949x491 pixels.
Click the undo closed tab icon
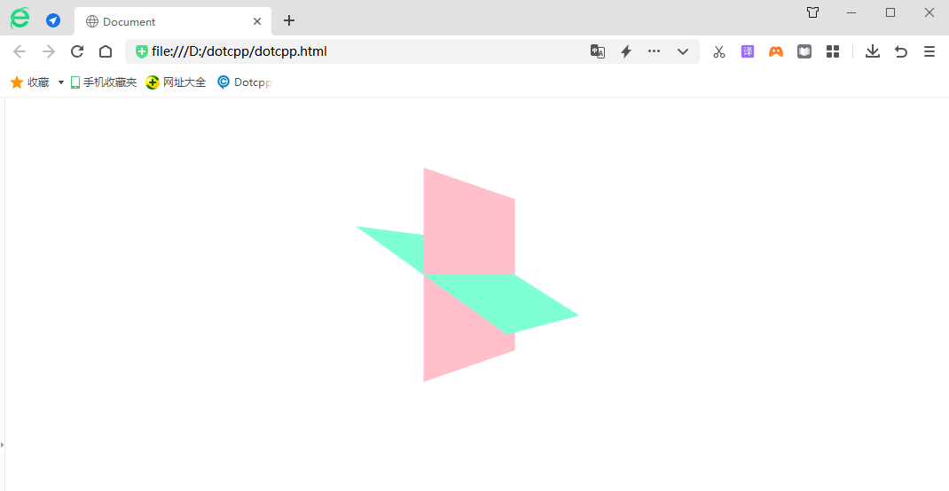[901, 51]
